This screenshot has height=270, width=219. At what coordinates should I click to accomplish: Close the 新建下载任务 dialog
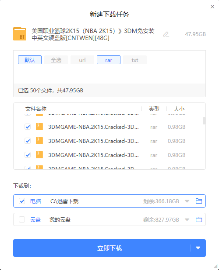pos(212,7)
